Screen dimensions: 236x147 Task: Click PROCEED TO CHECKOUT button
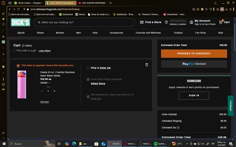tap(194, 54)
